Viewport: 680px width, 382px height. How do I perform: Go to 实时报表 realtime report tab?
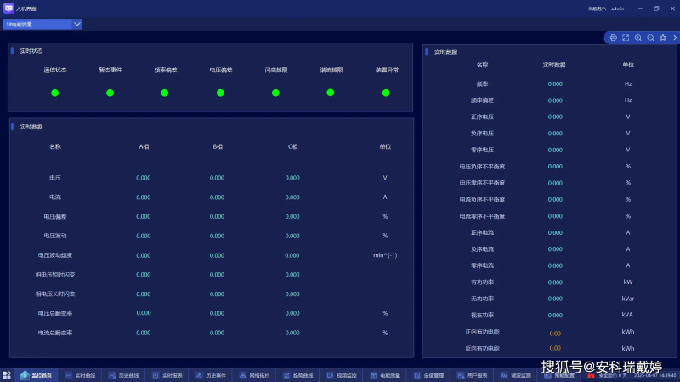point(167,375)
